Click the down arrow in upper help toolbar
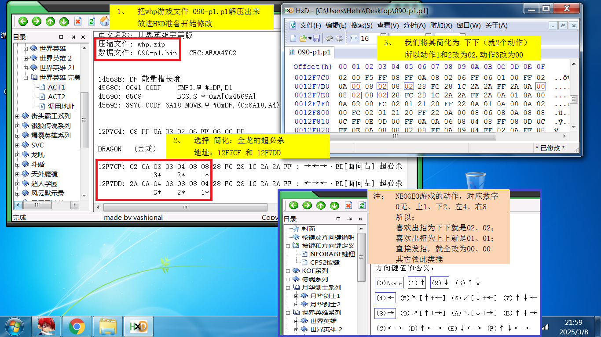Image resolution: width=601 pixels, height=337 pixels. 64,21
